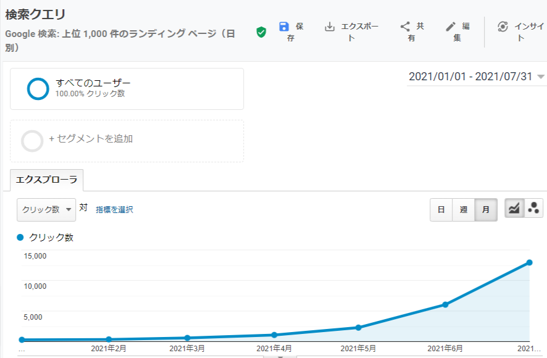Click the 2021年6月 data point on chart
Screen dimensions: 547x358
tap(445, 305)
